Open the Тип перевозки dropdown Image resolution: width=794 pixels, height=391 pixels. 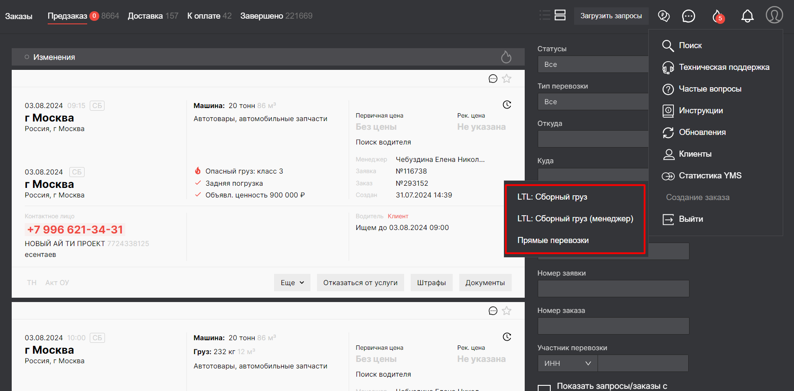click(x=593, y=102)
